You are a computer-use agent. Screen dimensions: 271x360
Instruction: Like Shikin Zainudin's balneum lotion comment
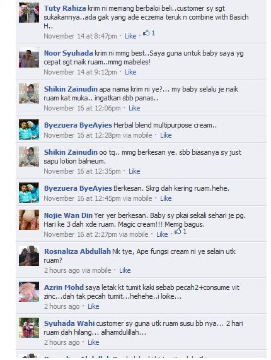tap(134, 171)
